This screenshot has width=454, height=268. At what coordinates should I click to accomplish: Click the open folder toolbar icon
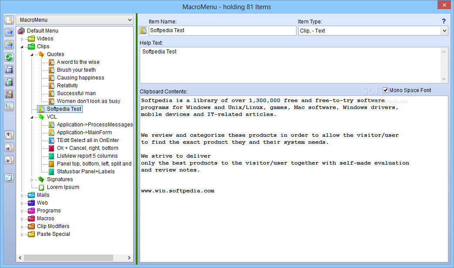[9, 32]
